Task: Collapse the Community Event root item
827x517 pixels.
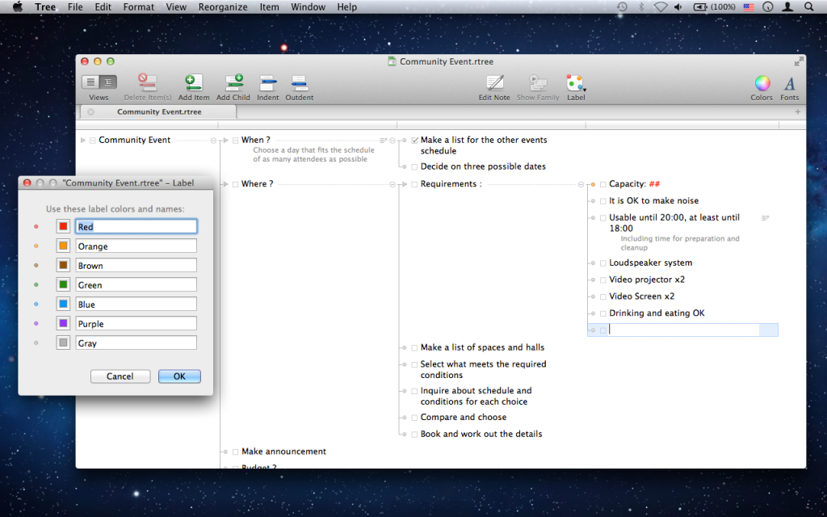Action: point(82,140)
